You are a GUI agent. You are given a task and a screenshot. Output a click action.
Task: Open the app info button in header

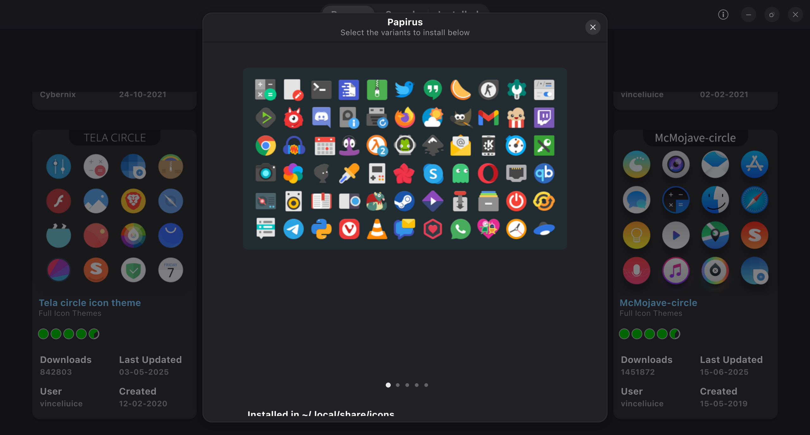723,15
